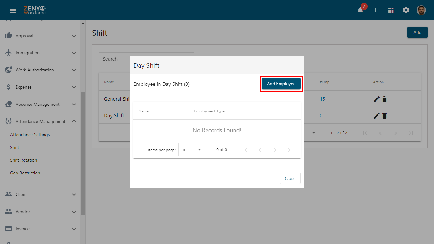Open Shift table page size dropdown arrow
This screenshot has height=244, width=434.
click(x=314, y=133)
